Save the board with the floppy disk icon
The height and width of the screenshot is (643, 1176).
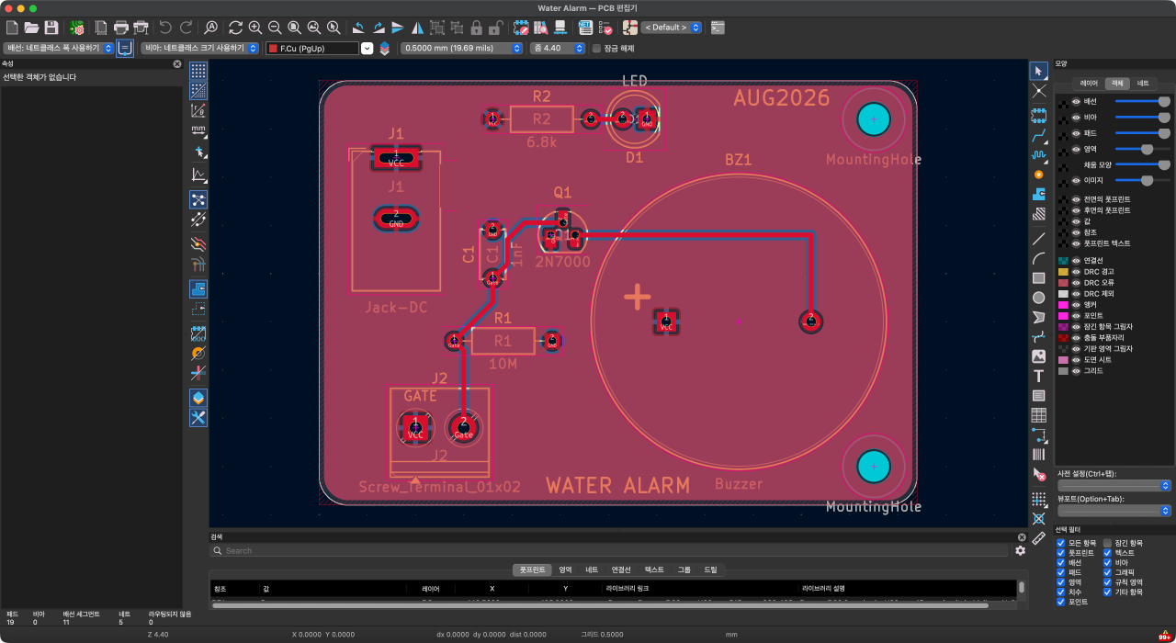51,28
